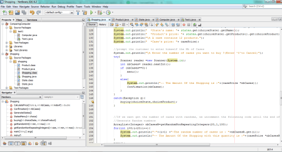The width and height of the screenshot is (282, 152).
Task: Open the Run Project dropdown arrow
Action: [95, 12]
